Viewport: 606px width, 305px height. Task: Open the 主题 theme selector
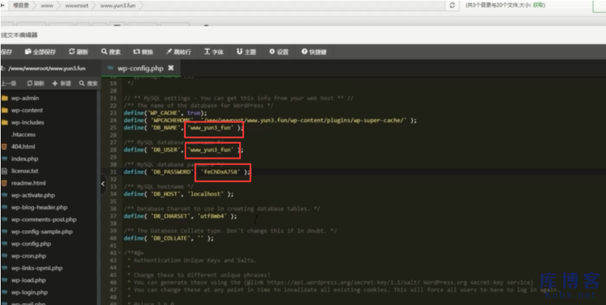[x=246, y=52]
